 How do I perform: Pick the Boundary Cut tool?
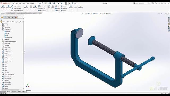click(42, 11)
